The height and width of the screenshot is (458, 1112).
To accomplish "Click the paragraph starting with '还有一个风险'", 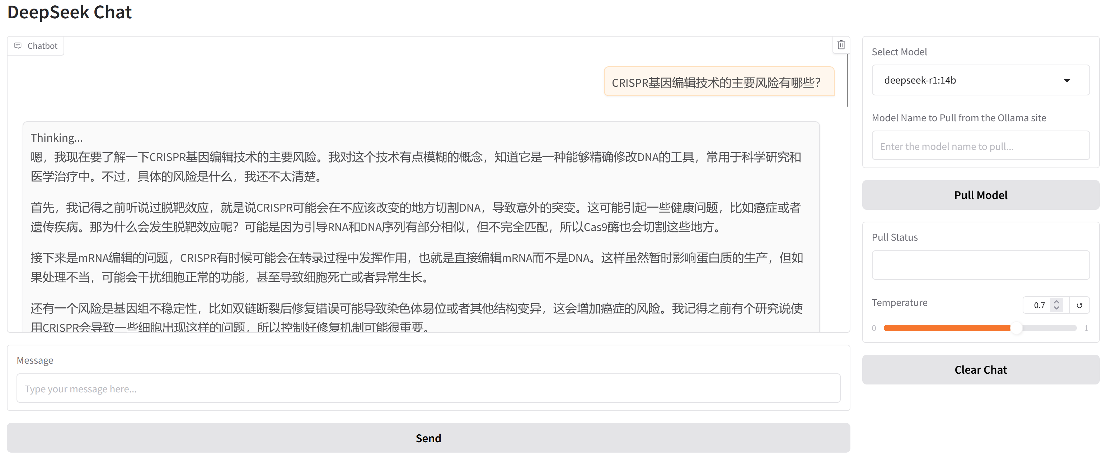I will pyautogui.click(x=416, y=317).
